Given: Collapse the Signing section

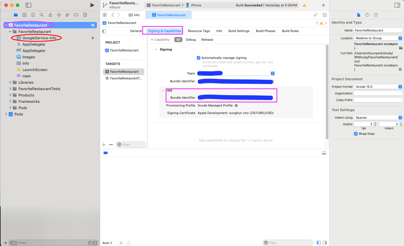Looking at the screenshot, I should 156,49.
